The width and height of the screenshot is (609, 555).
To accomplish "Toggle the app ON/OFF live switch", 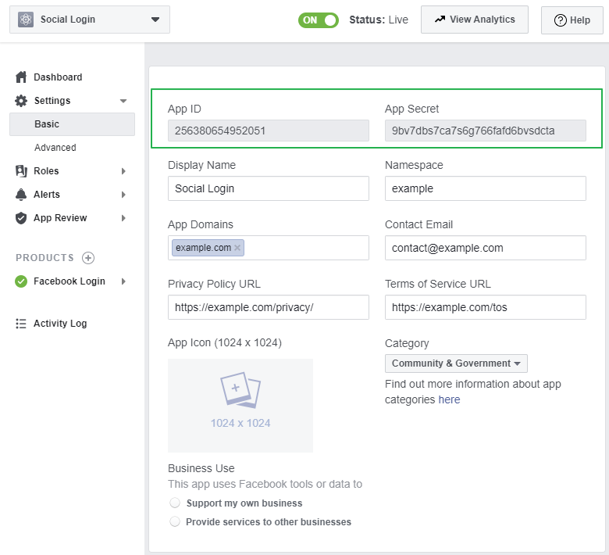I will (x=318, y=20).
